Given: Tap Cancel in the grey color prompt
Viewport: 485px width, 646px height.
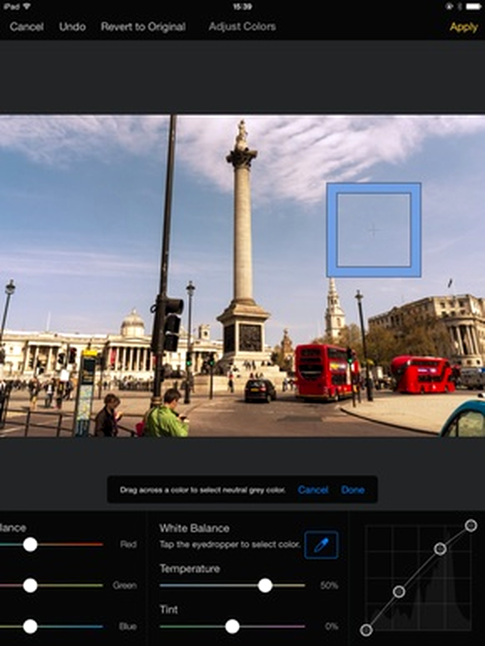Looking at the screenshot, I should click(313, 490).
